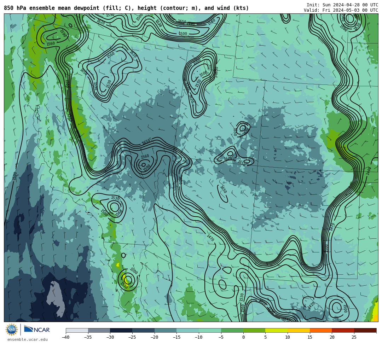
Task: Pick the light teal -15 to -10 colorbar segment
Action: point(188,330)
